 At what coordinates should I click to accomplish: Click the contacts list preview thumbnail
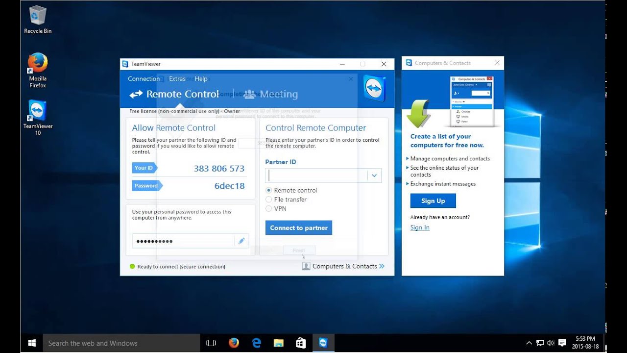[472, 101]
